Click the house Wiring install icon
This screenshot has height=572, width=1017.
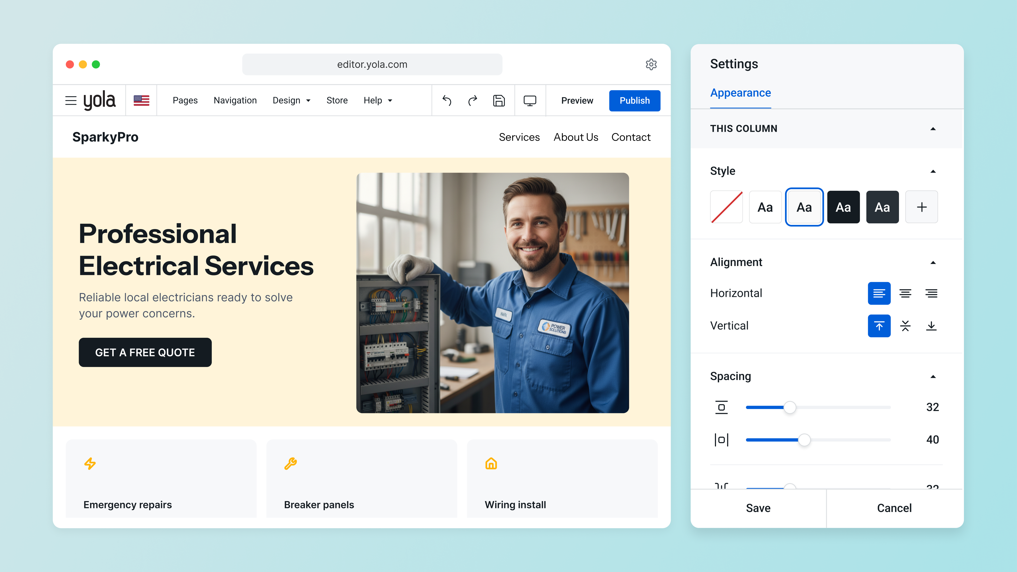[491, 464]
